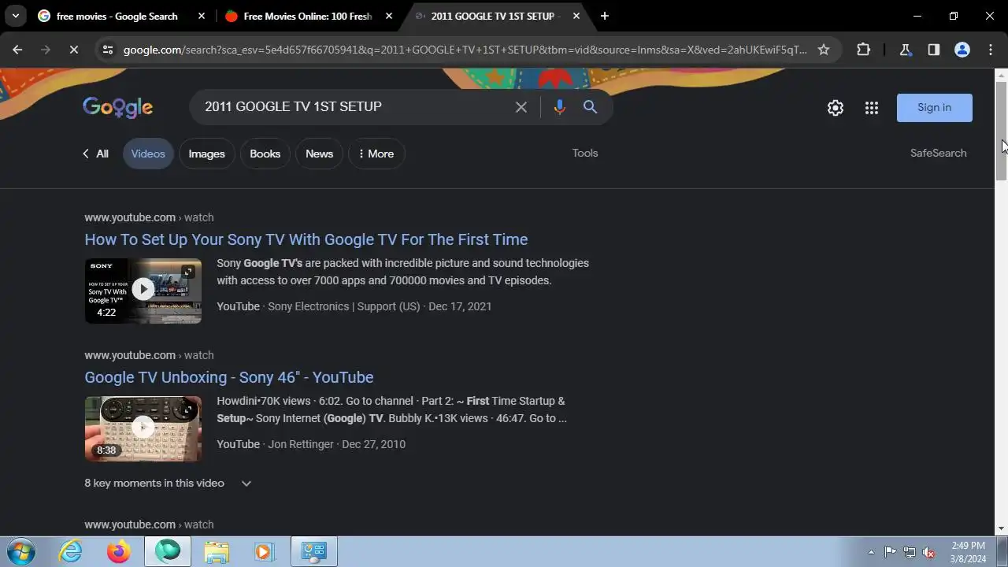Click the page scrollbar up arrow
This screenshot has width=1008, height=567.
coord(1001,76)
